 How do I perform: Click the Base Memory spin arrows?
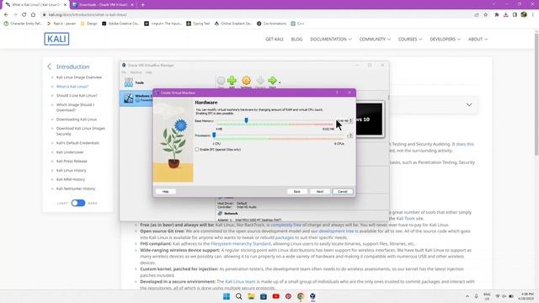(350, 120)
